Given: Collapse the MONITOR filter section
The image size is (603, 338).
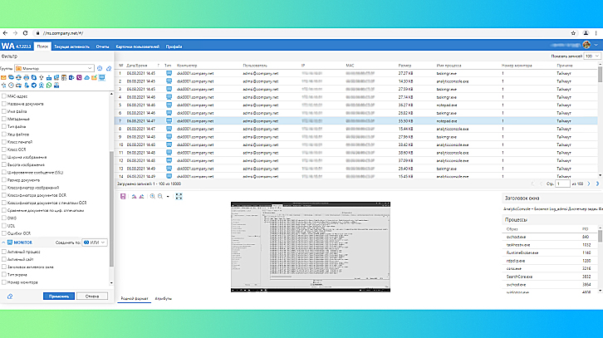Looking at the screenshot, I should (x=3, y=242).
